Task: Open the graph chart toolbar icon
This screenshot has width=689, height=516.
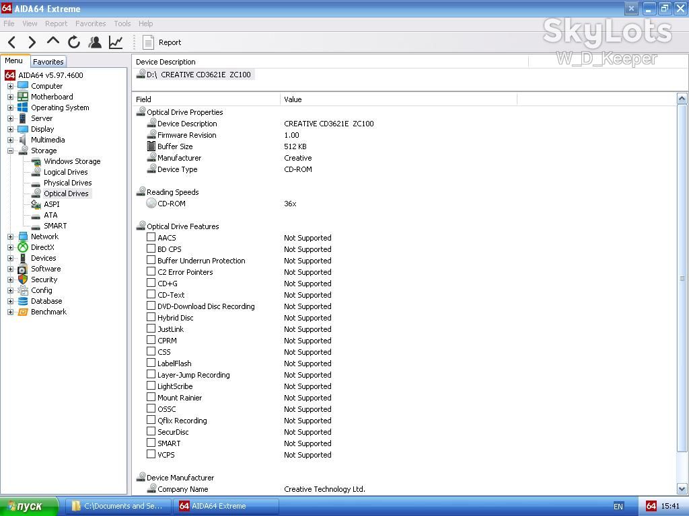Action: [116, 42]
